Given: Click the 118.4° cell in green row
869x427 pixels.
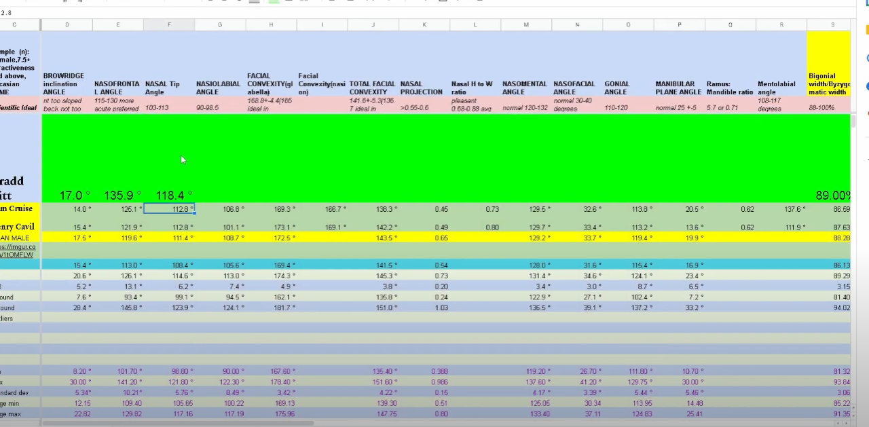Looking at the screenshot, I should pyautogui.click(x=169, y=157).
